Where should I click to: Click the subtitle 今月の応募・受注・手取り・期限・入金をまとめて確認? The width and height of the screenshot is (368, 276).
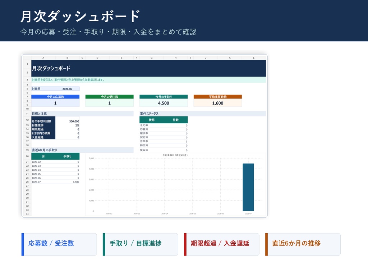tap(109, 32)
